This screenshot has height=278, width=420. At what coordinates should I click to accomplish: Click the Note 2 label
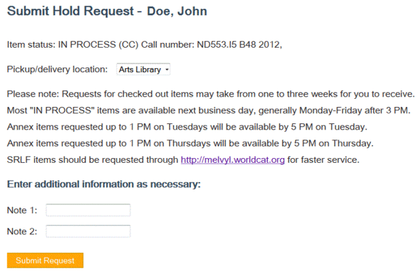pos(22,232)
